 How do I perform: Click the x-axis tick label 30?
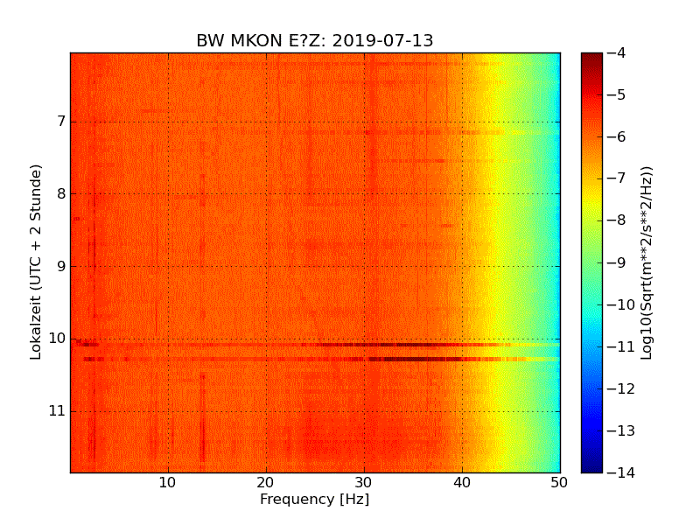click(x=364, y=483)
